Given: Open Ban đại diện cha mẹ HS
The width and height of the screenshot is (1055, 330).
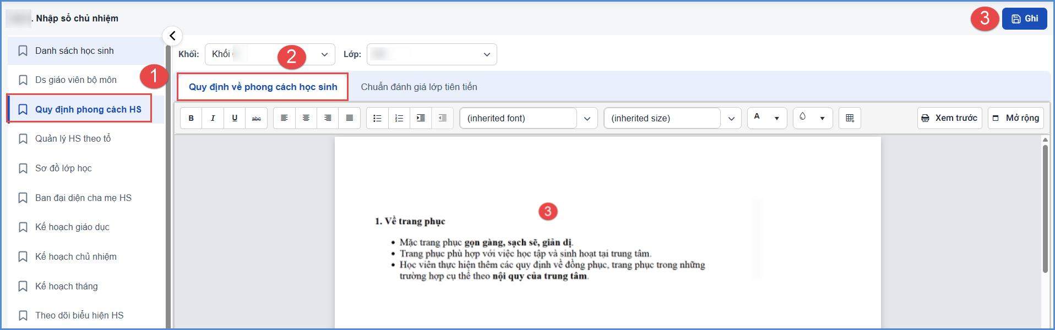Looking at the screenshot, I should pos(86,198).
